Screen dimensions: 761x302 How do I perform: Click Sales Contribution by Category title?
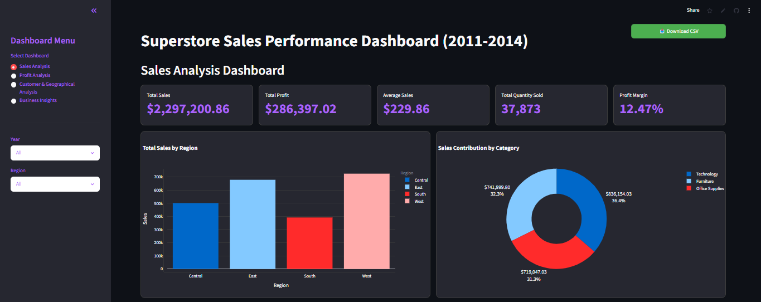(479, 148)
